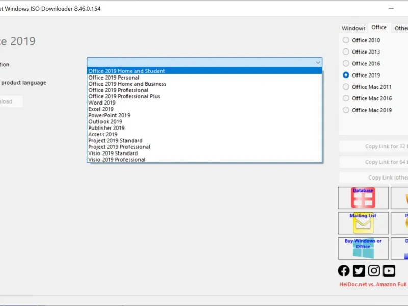408x306 pixels.
Task: Pick Project 2019 Standard from the list
Action: pos(205,141)
